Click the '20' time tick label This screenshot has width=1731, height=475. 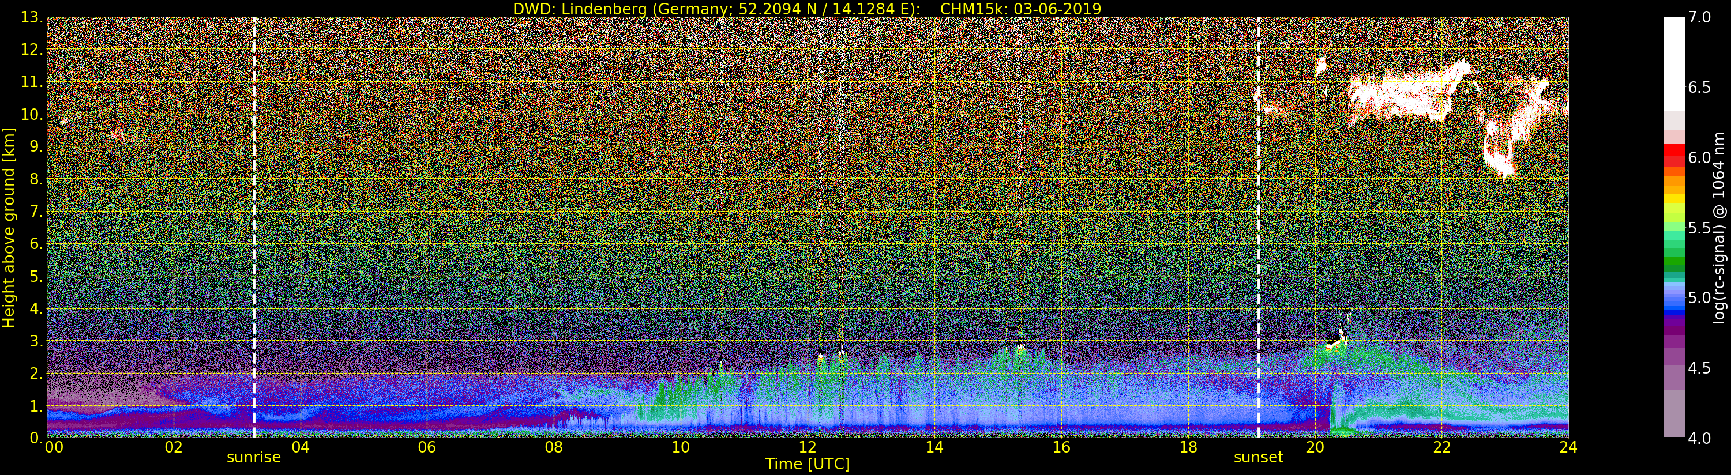[1315, 447]
